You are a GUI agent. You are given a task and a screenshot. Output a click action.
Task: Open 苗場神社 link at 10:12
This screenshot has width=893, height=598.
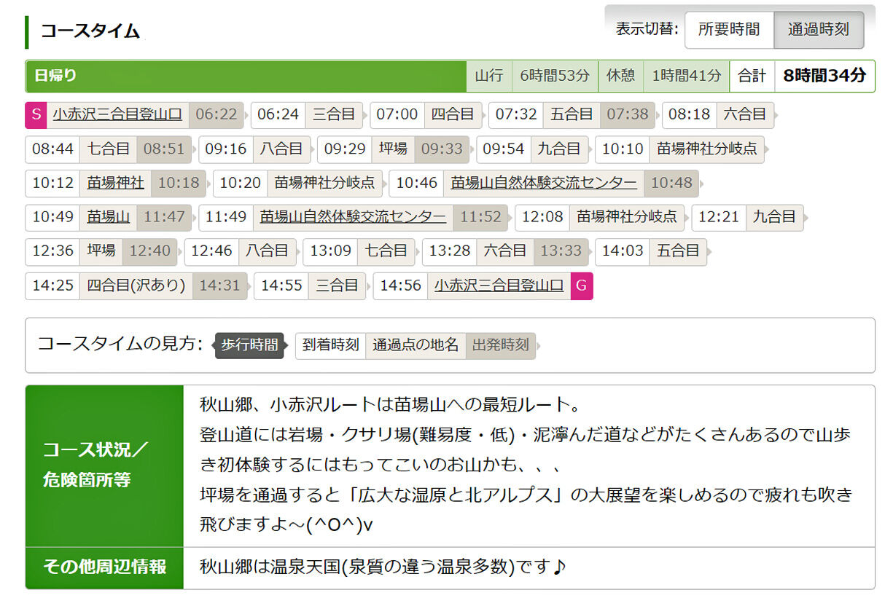pyautogui.click(x=115, y=183)
